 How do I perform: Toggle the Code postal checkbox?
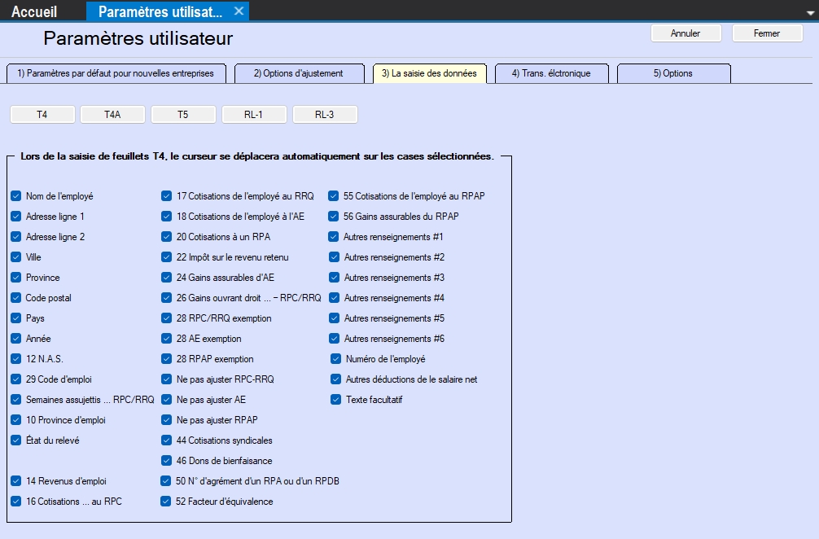pyautogui.click(x=16, y=298)
